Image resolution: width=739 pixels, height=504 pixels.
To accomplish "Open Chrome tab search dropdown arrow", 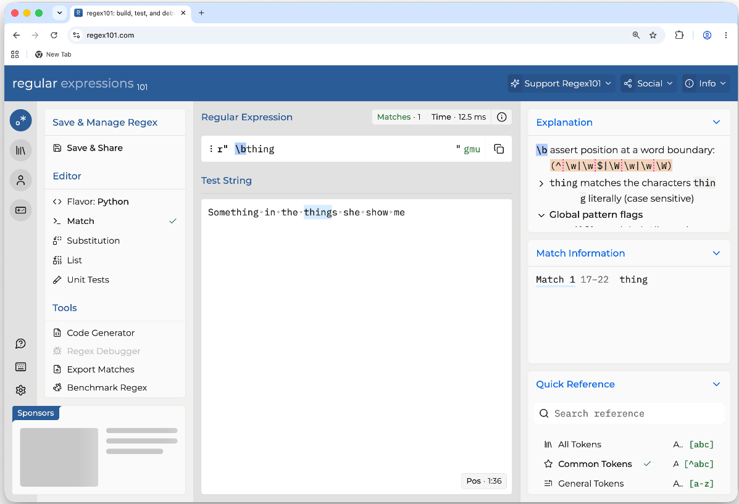I will (x=59, y=13).
